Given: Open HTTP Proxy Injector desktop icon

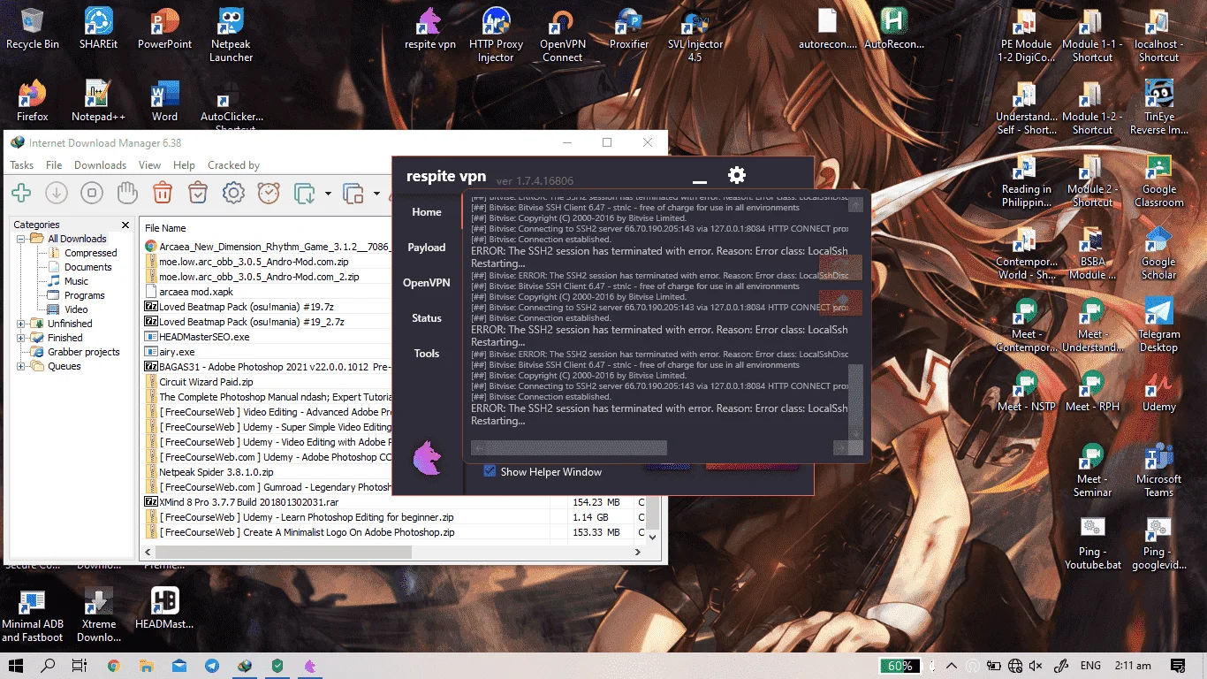Looking at the screenshot, I should 496,35.
